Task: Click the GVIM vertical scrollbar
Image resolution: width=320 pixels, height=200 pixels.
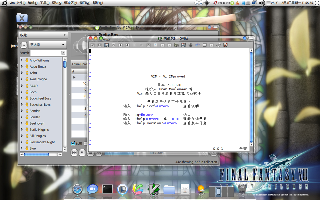Action: (x=251, y=98)
